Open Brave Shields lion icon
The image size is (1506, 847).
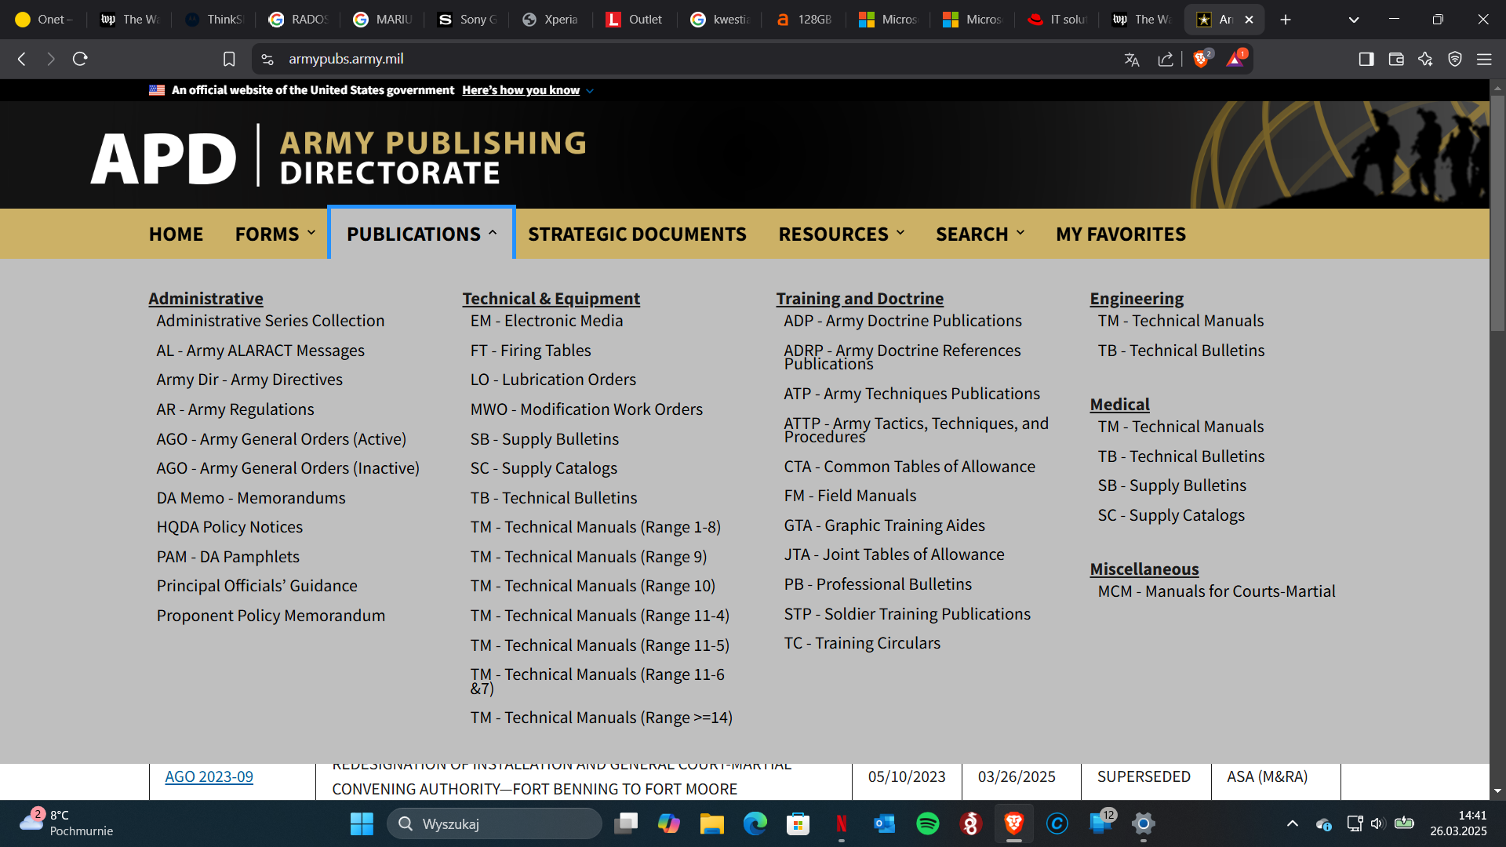[x=1200, y=60]
